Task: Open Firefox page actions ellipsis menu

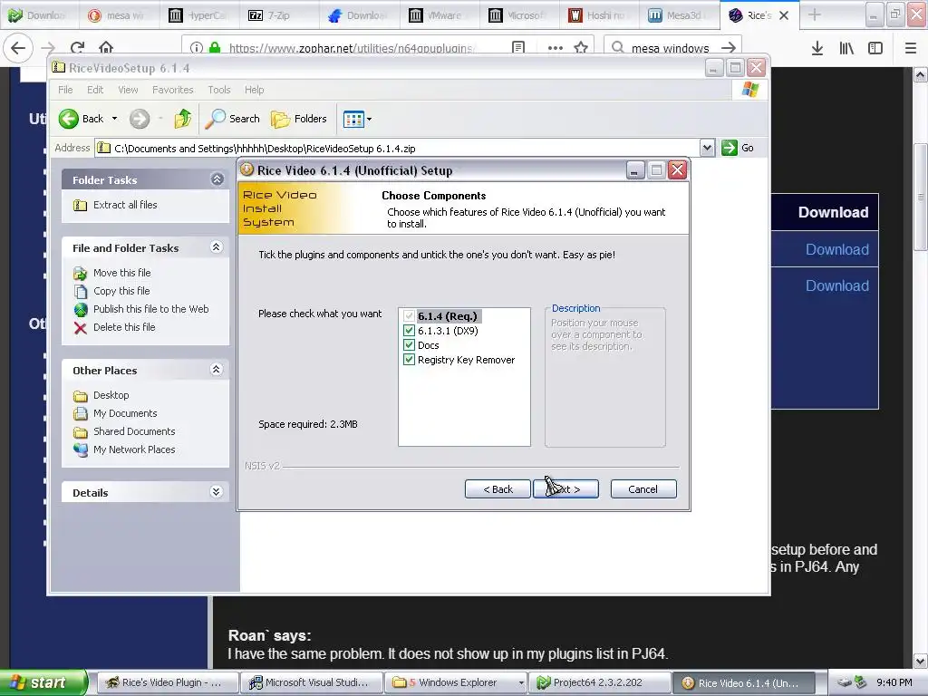Action: (x=556, y=47)
